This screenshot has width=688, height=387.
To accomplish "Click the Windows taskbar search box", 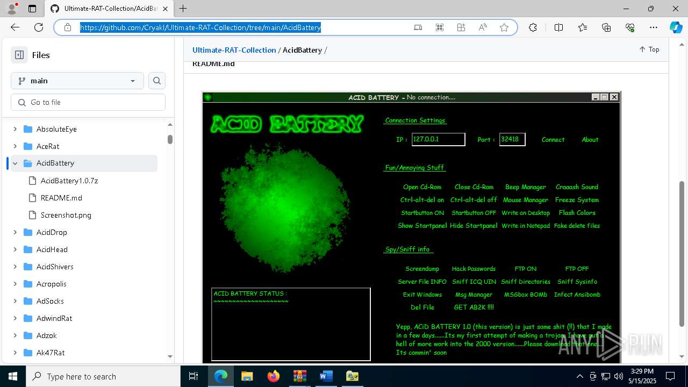I will click(103, 376).
